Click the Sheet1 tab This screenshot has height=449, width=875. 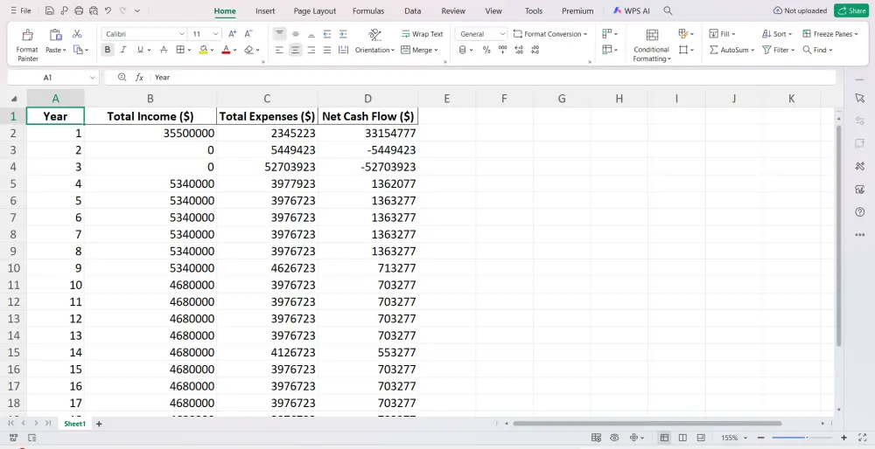(x=74, y=424)
